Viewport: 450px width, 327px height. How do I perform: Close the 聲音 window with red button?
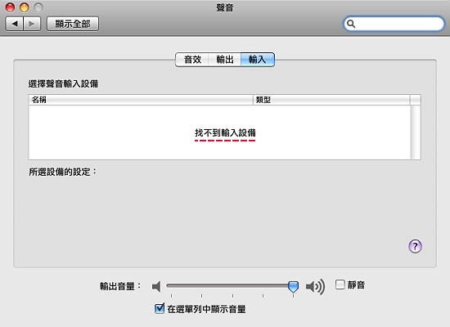point(11,7)
